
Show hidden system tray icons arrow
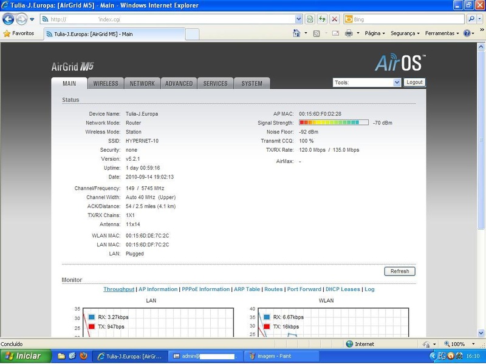pyautogui.click(x=434, y=356)
